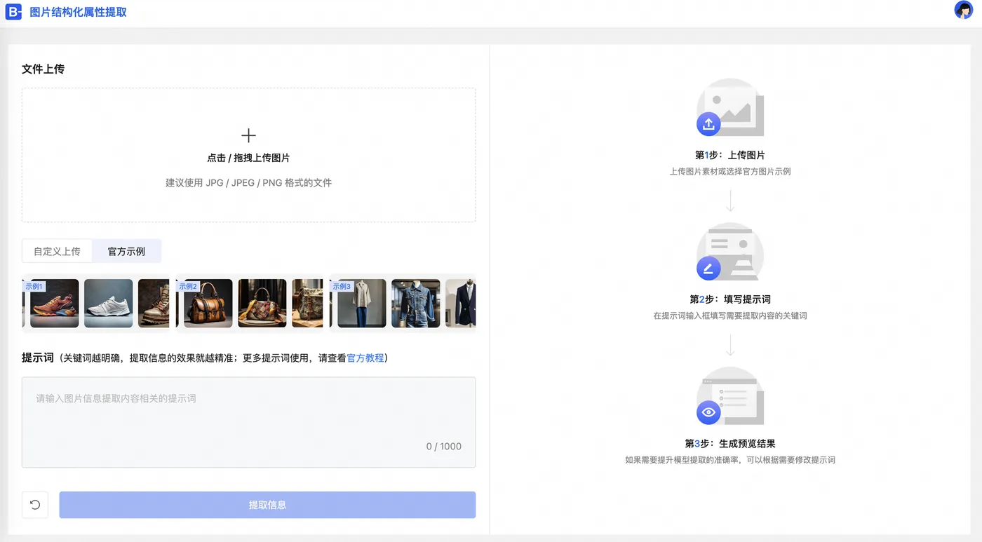
Task: Click the 第1步：上传图片 step title
Action: 730,155
